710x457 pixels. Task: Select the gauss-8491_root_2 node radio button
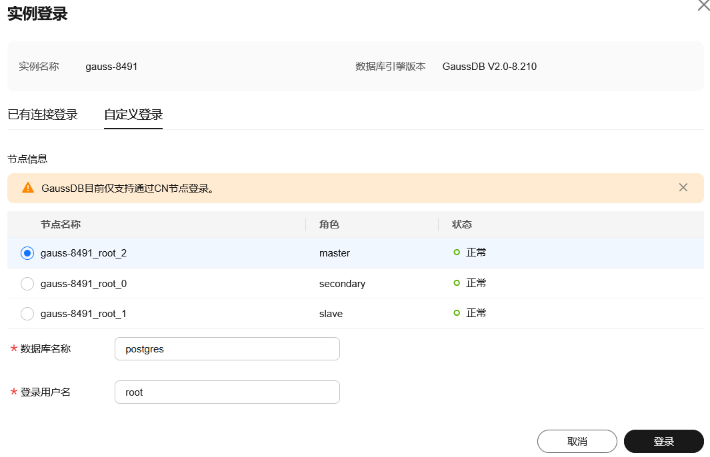click(27, 253)
